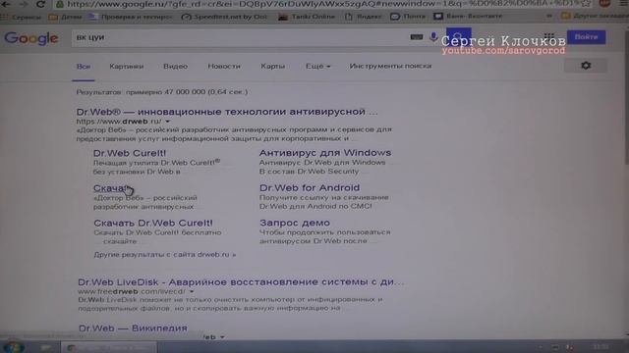Open the Google apps grid icon

(x=549, y=37)
